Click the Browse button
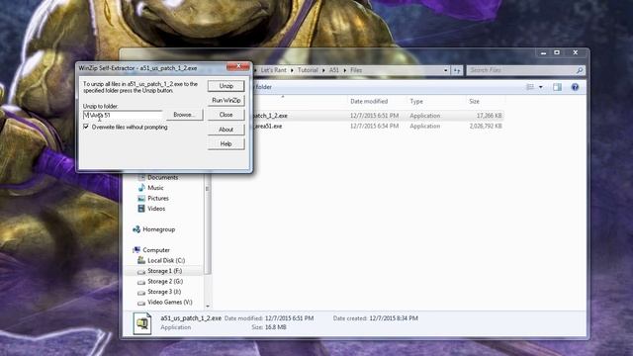Screen dimensions: 633x356 coord(184,115)
